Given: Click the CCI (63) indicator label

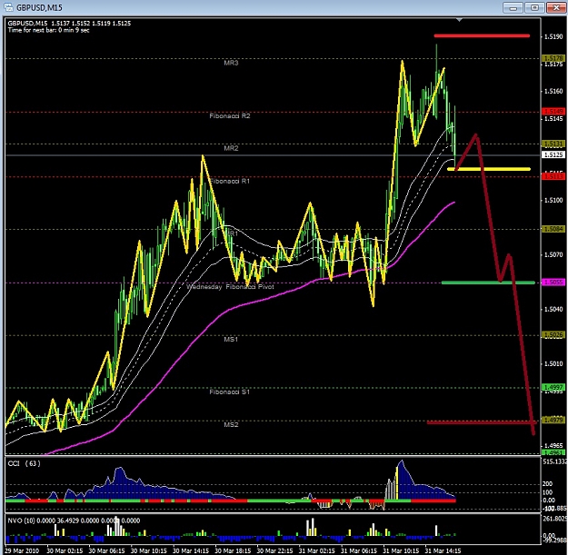Looking at the screenshot, I should pyautogui.click(x=24, y=463).
